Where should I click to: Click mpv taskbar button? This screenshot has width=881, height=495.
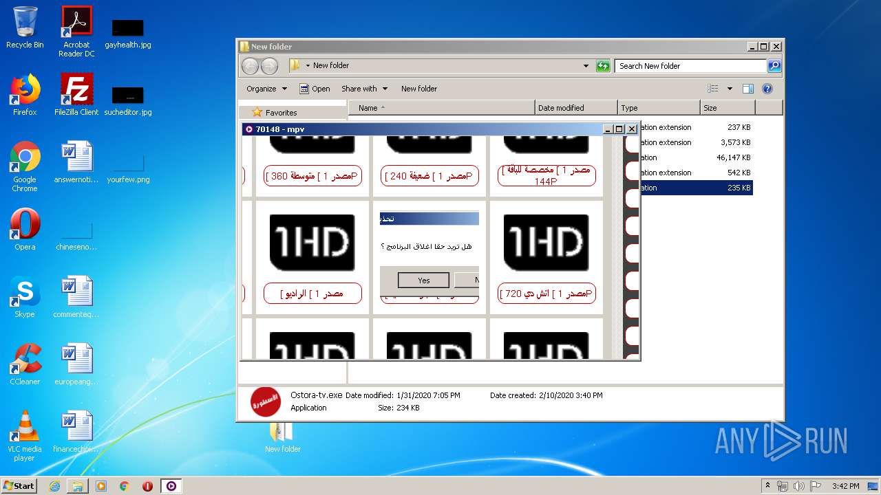tap(171, 486)
